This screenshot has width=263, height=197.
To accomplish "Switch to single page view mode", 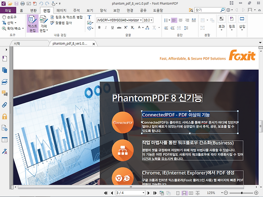I will point(178,193).
